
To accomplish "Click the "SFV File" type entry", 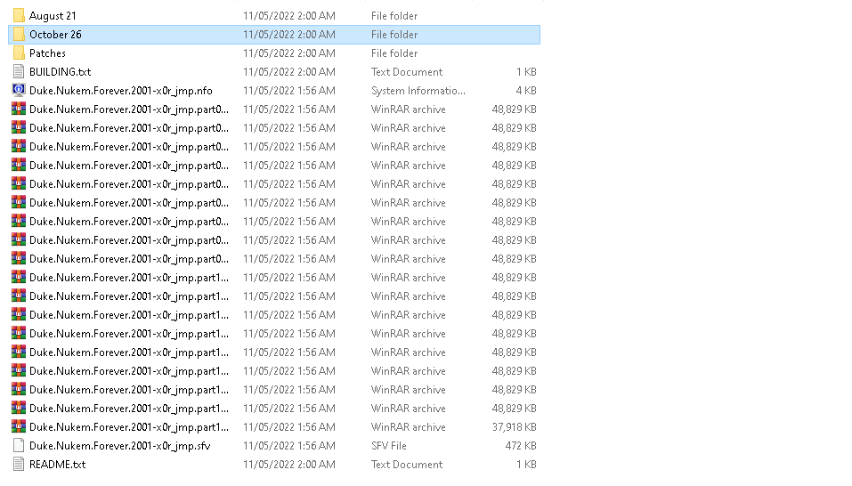I will coord(389,446).
